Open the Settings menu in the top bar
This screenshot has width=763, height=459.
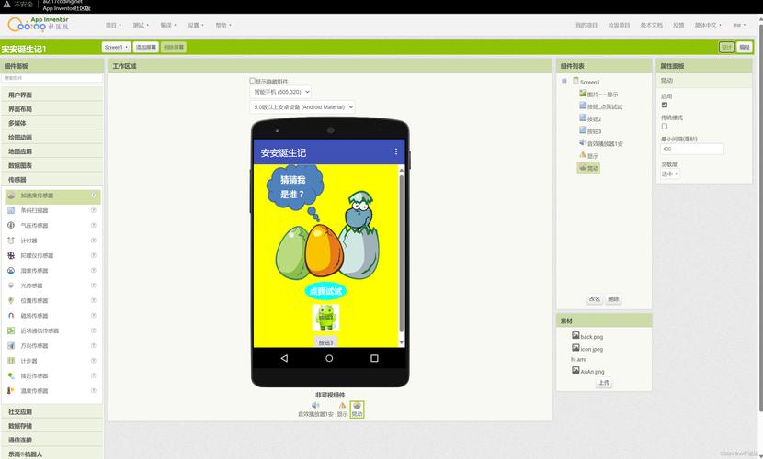[196, 26]
